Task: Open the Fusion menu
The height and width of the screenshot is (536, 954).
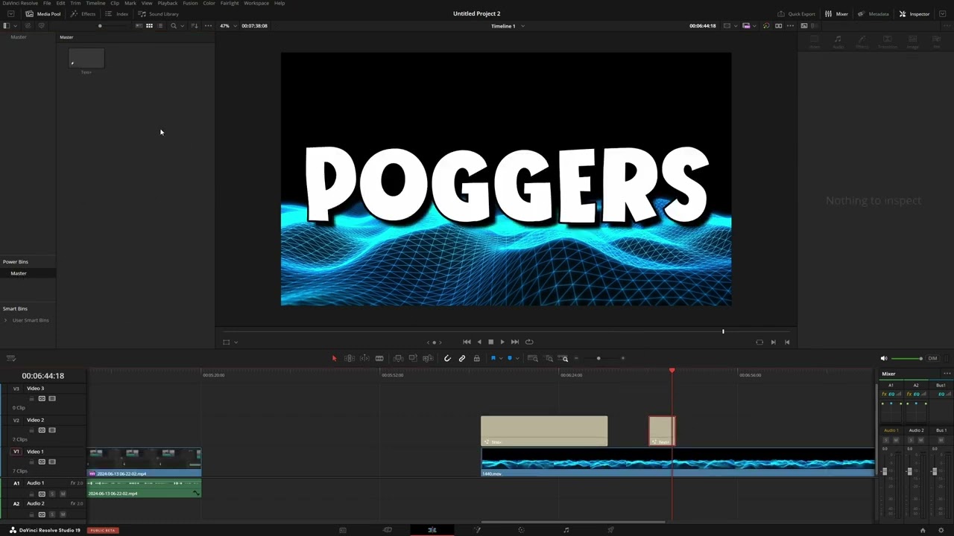Action: (x=191, y=3)
